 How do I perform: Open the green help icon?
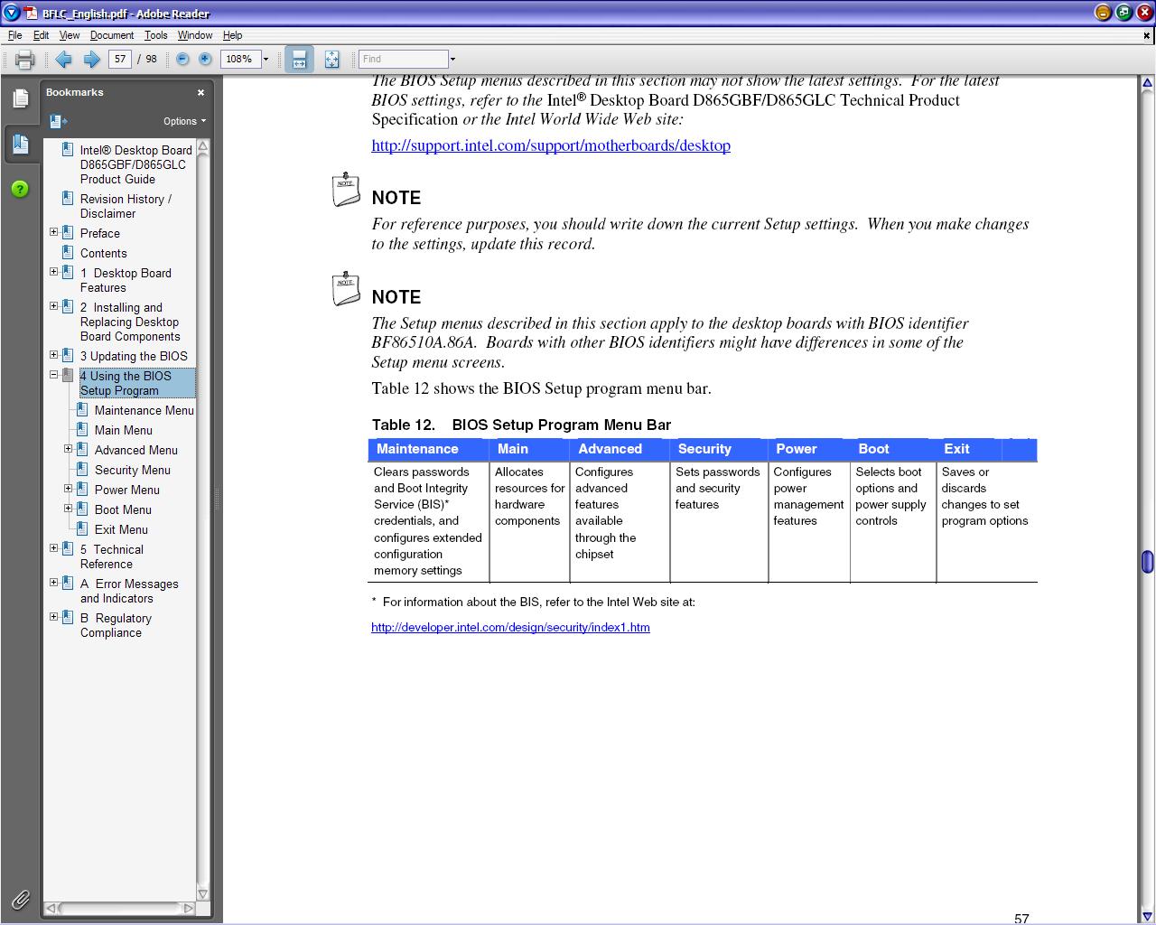coord(20,189)
